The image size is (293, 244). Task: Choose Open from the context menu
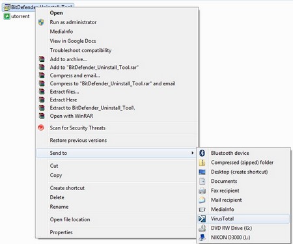coord(56,13)
